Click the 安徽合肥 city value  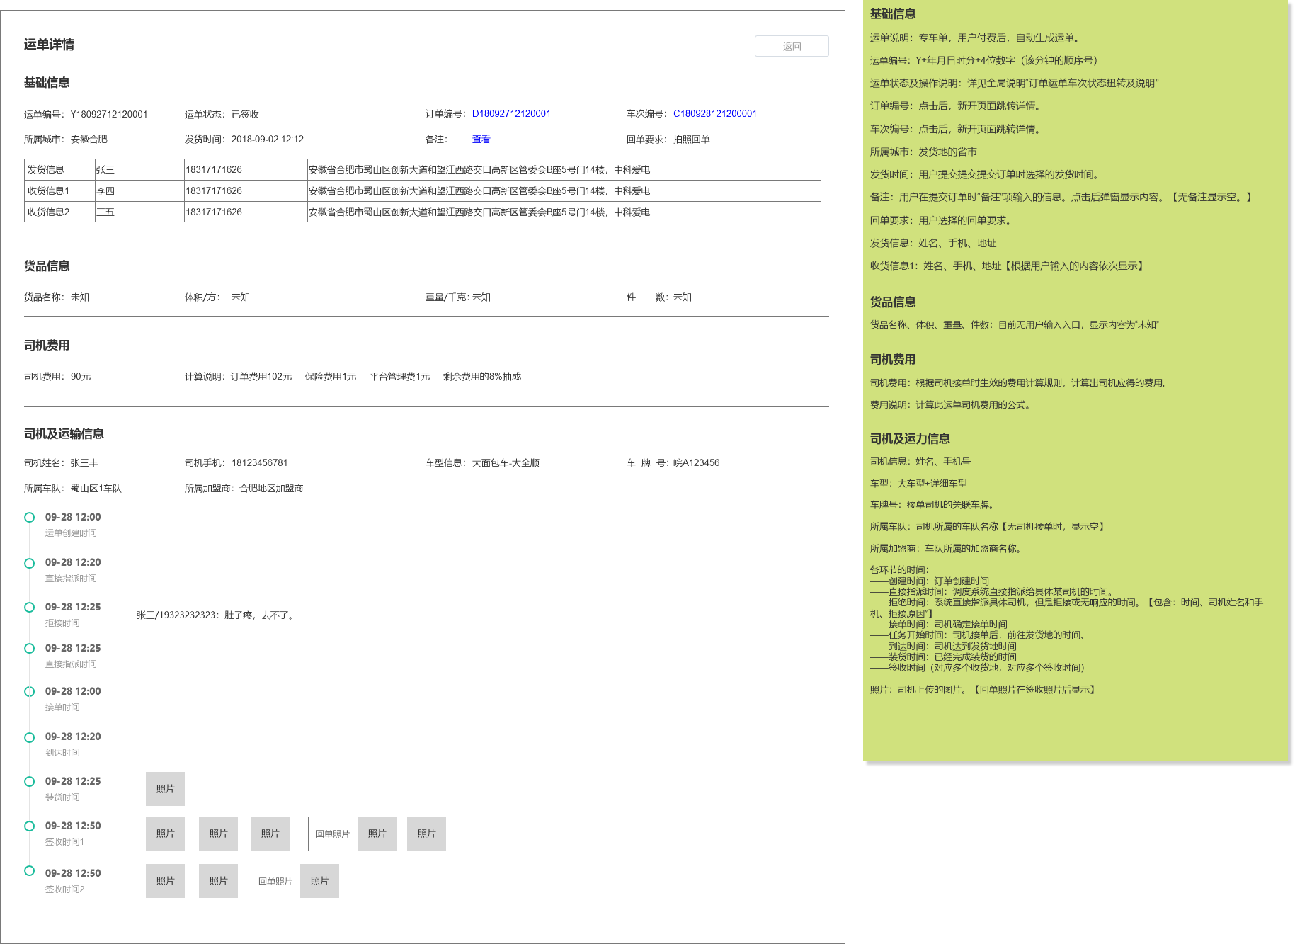[89, 140]
